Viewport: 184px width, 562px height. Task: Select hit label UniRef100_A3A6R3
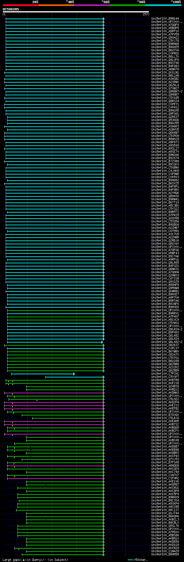[165, 127]
